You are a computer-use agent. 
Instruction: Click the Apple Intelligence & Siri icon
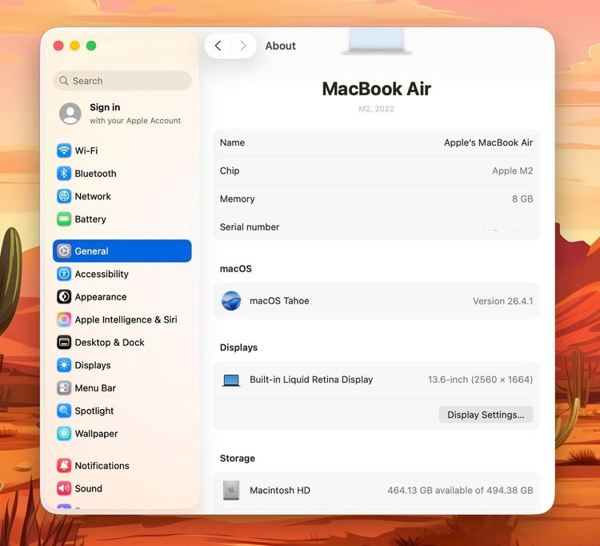click(64, 319)
